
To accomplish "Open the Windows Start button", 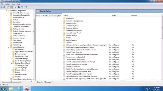I will tap(3, 89).
